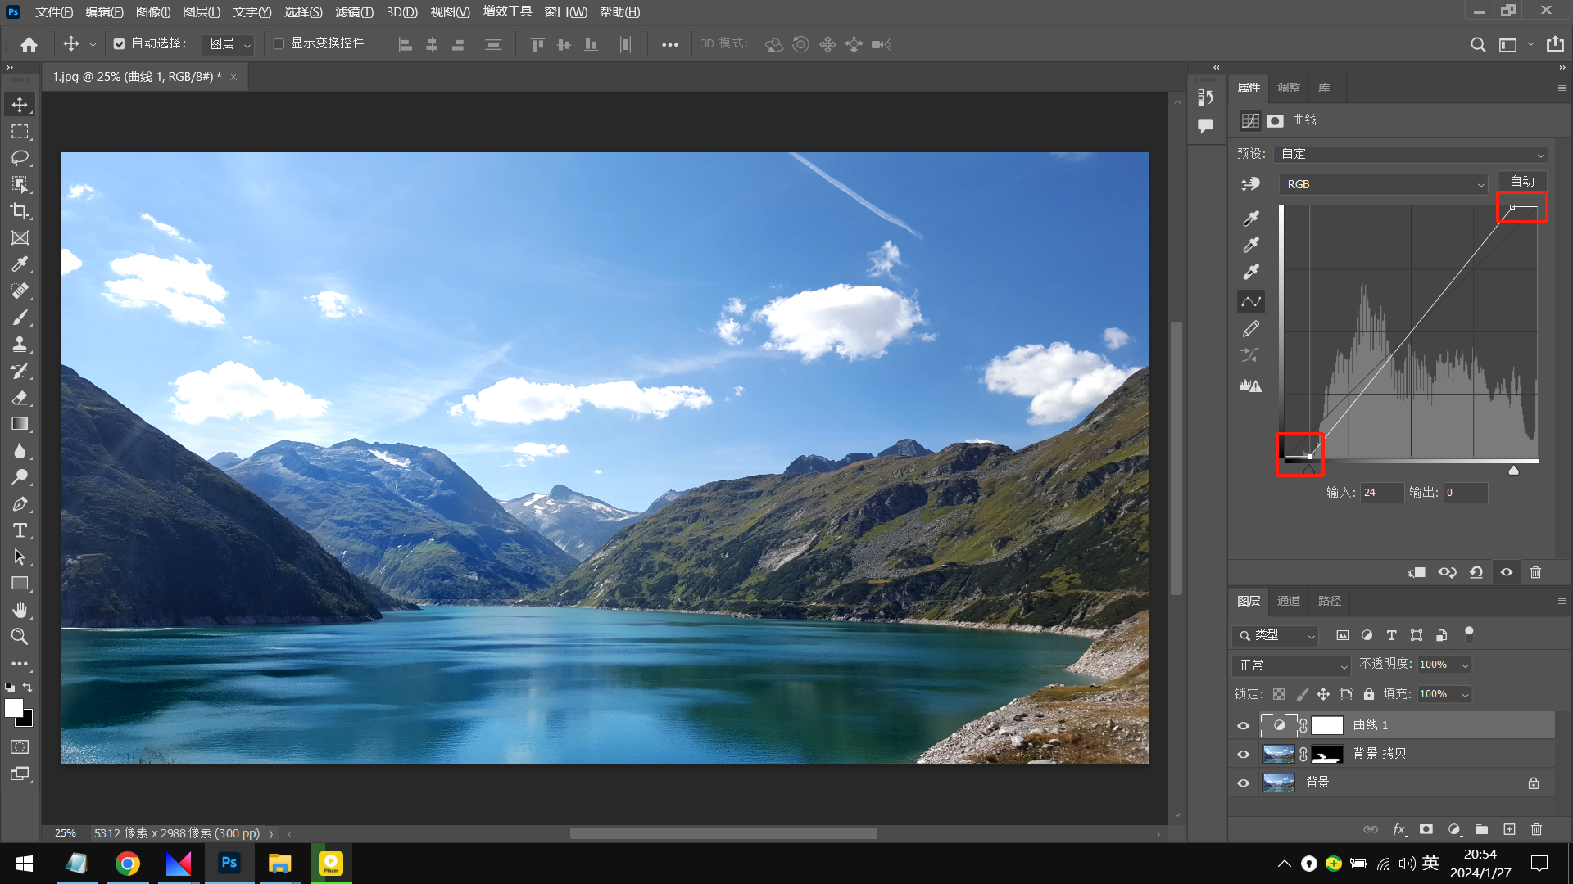Select the Brush tool
The height and width of the screenshot is (884, 1573).
point(20,318)
